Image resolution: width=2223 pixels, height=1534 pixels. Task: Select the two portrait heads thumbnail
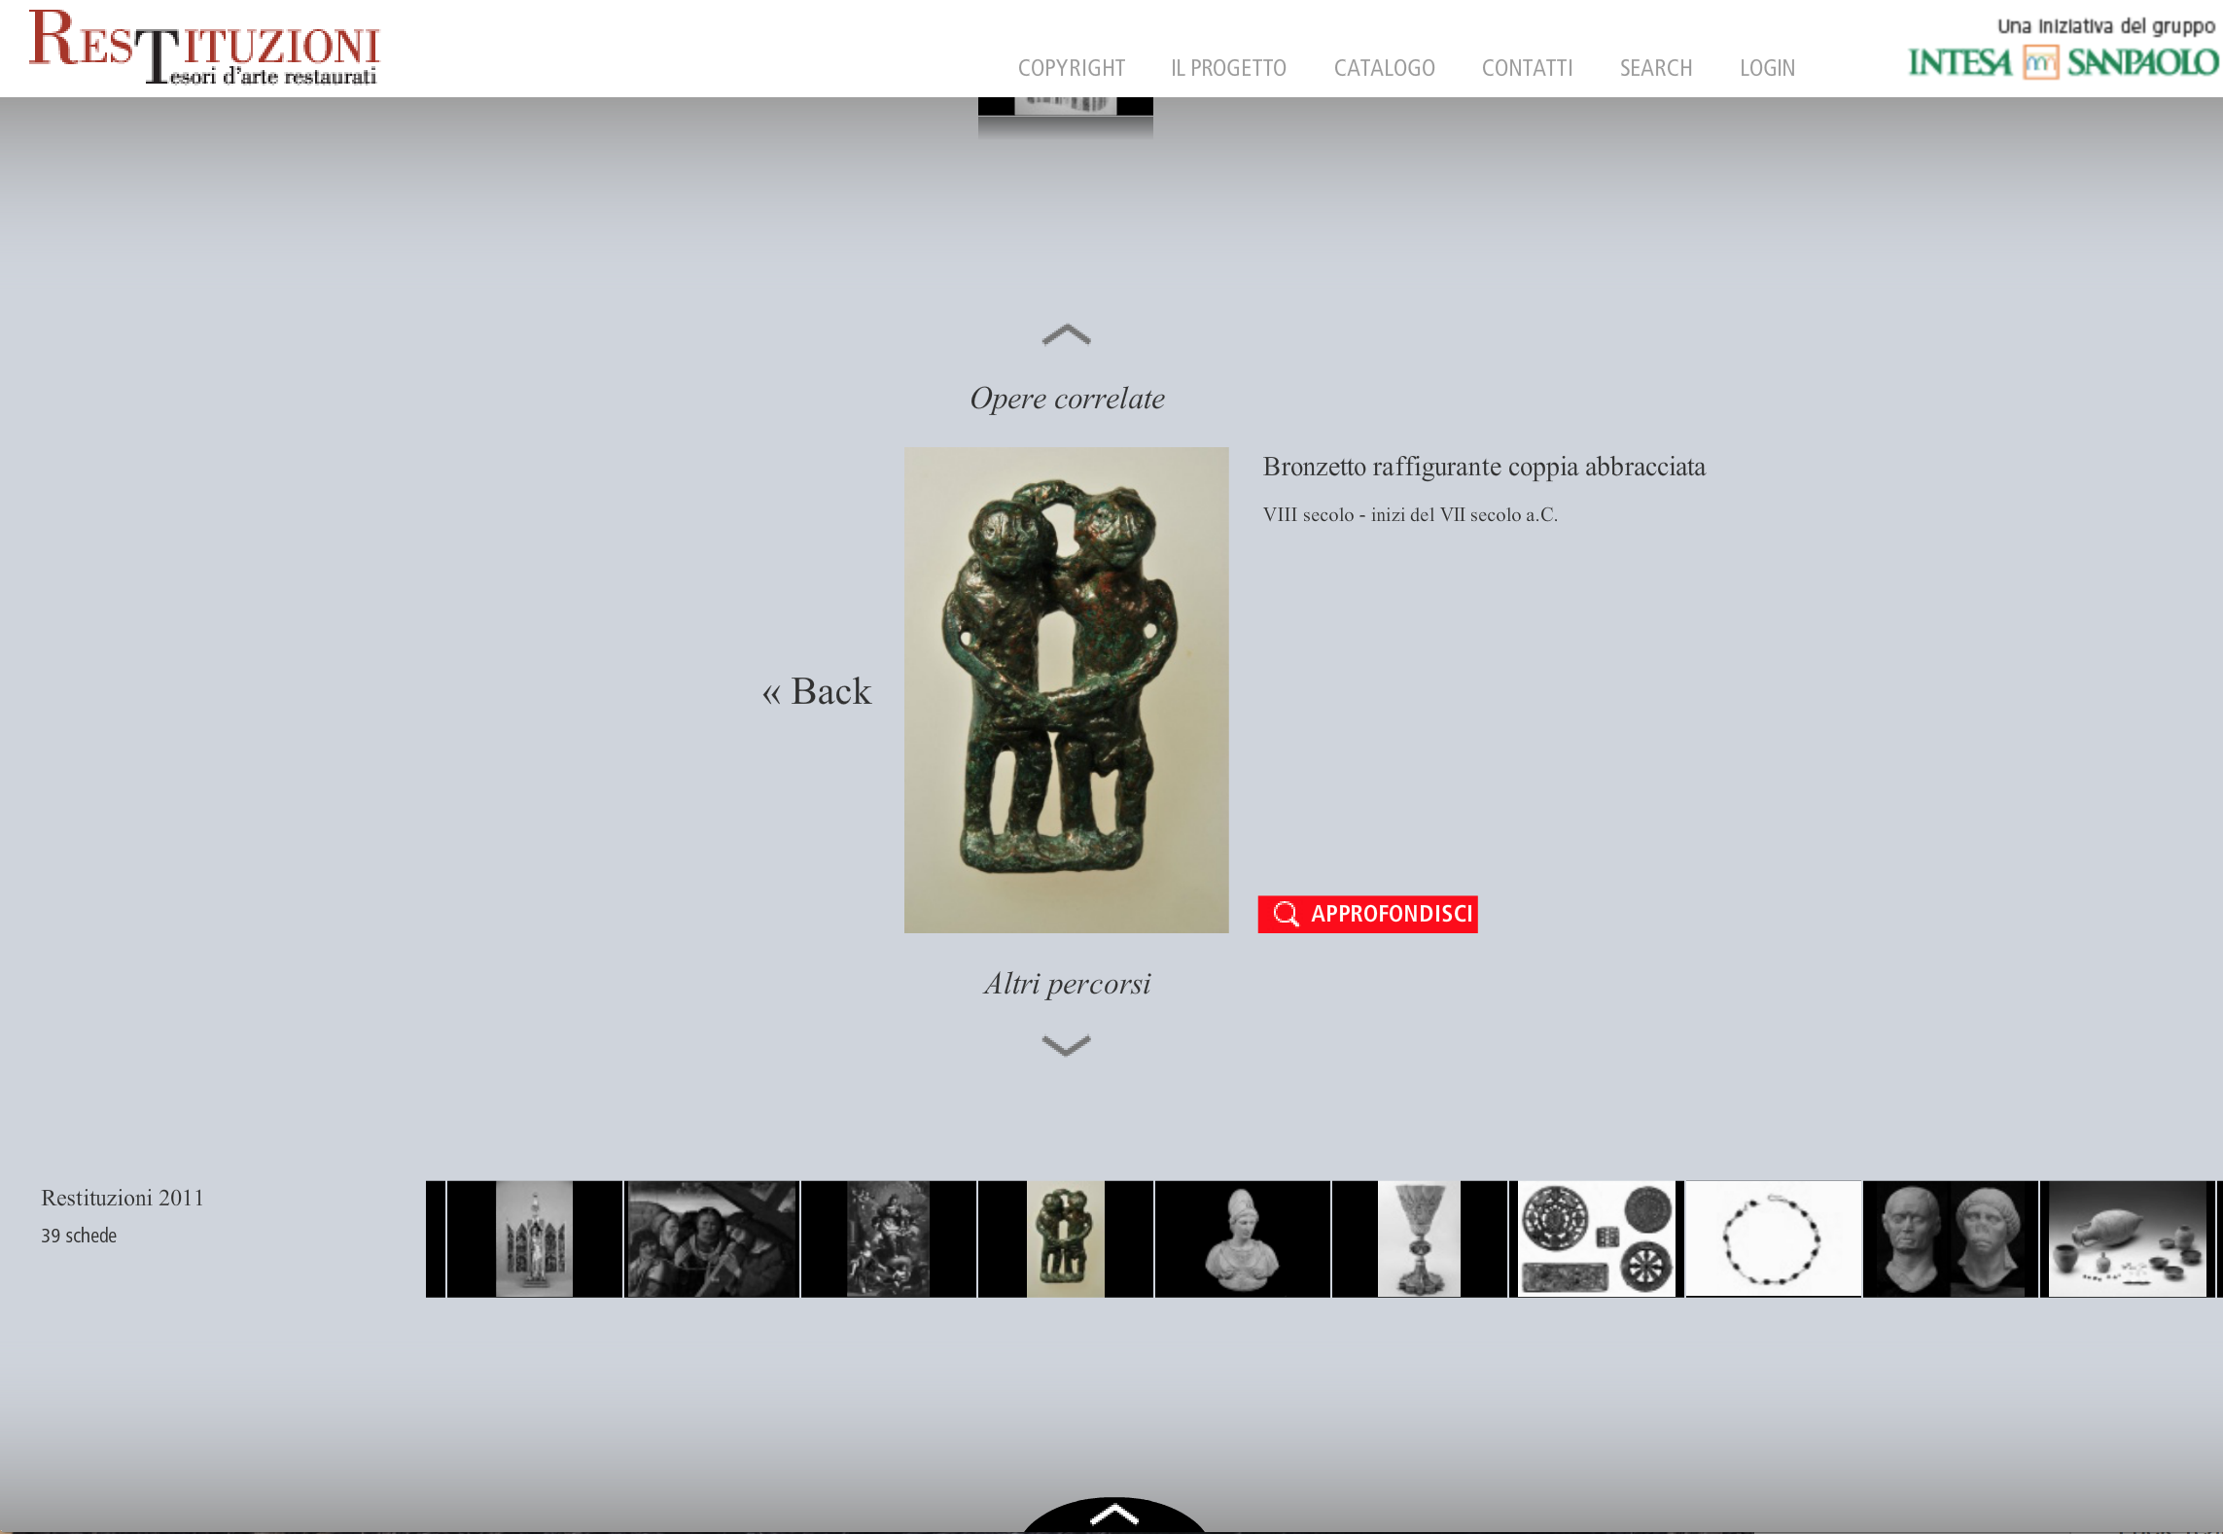click(1950, 1238)
